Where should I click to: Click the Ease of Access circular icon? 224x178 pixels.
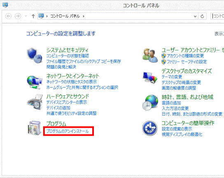point(150,128)
